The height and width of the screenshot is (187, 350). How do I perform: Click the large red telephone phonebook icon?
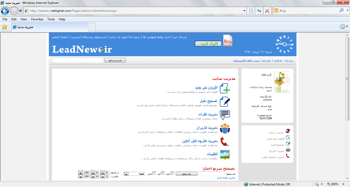225,142
